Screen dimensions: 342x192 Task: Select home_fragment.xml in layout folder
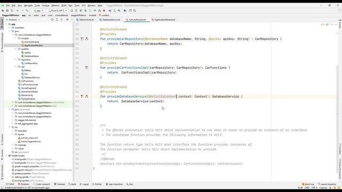point(29,141)
